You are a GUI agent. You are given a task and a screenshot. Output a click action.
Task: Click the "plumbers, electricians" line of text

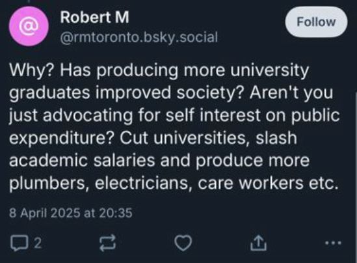coord(174,183)
